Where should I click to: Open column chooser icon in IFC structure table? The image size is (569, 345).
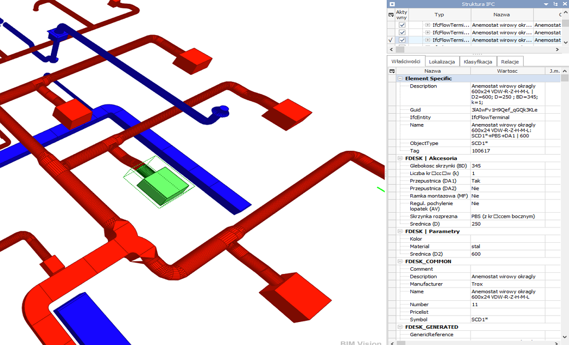(x=391, y=15)
